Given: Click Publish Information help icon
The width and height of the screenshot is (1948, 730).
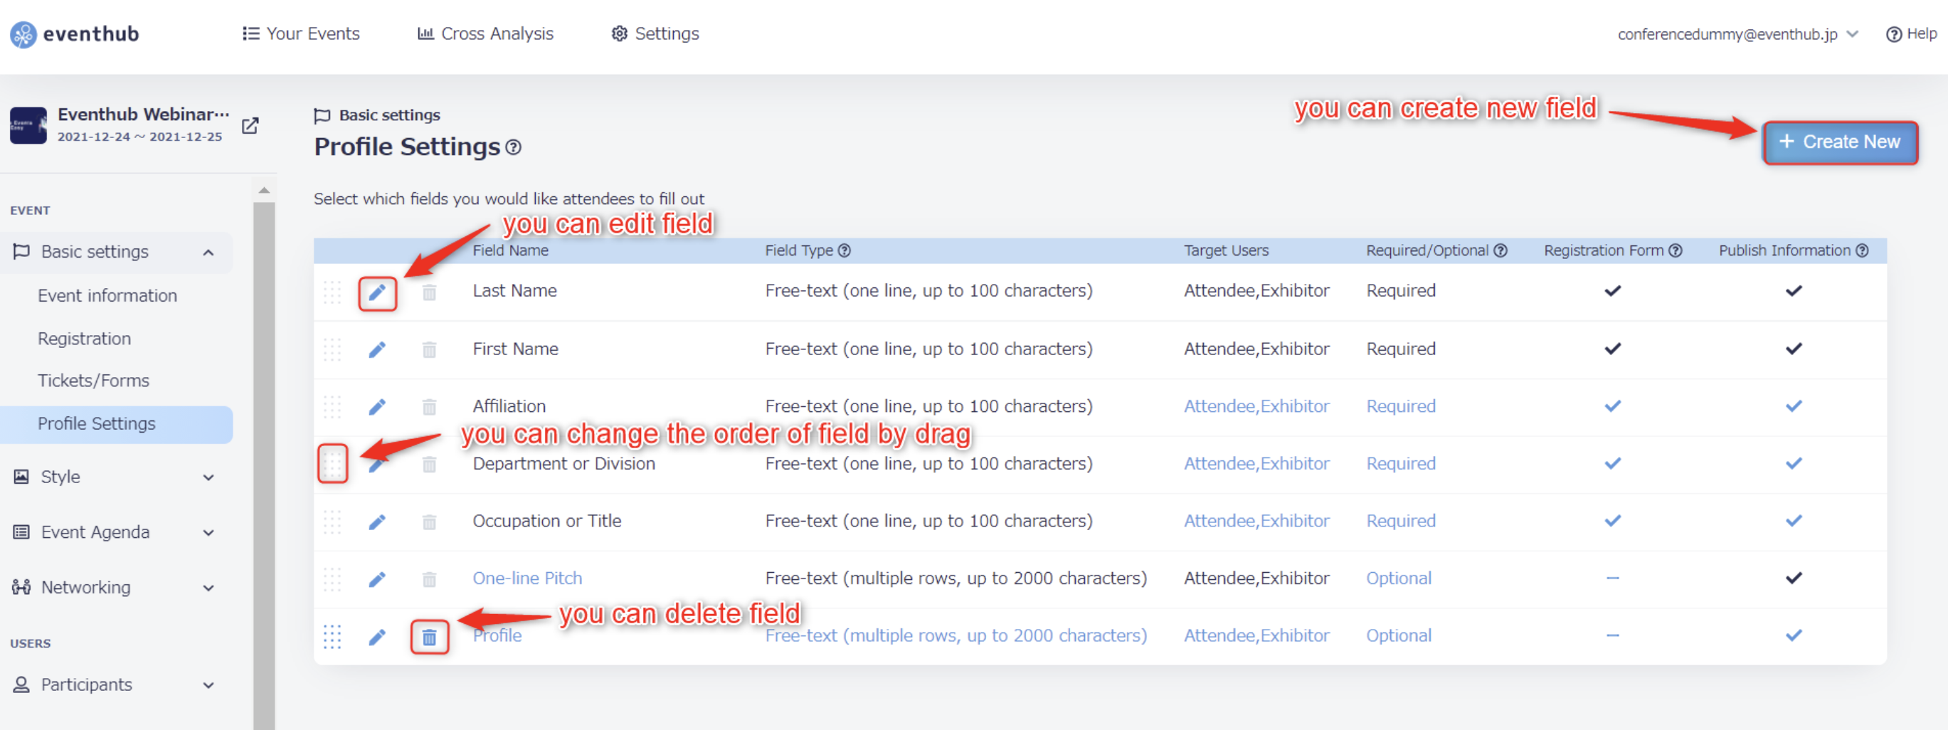Looking at the screenshot, I should (1862, 250).
